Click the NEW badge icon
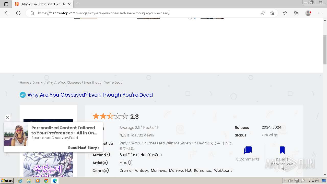 coord(23,95)
